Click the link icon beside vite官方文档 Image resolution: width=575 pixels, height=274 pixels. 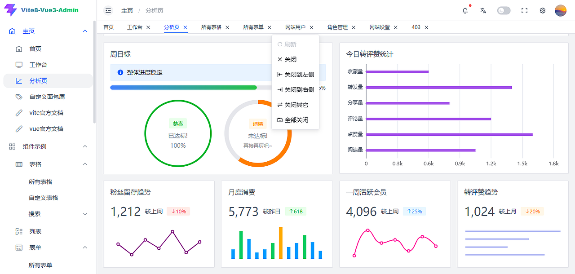tap(19, 113)
